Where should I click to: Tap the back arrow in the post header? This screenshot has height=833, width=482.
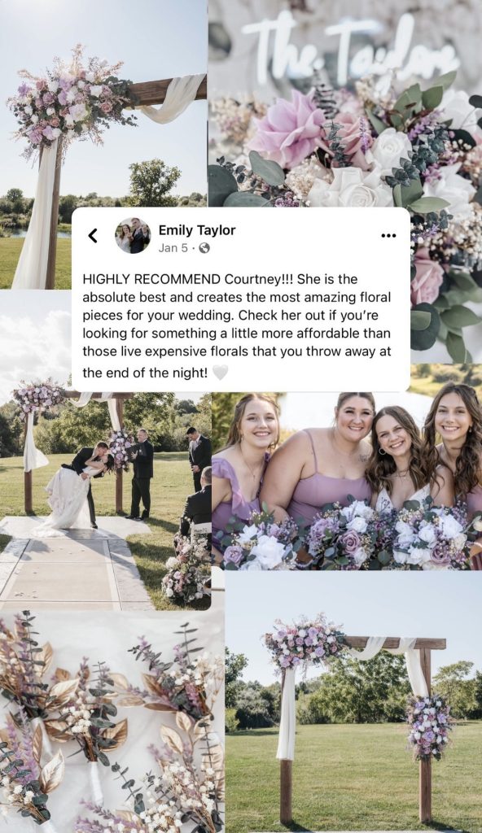click(x=93, y=235)
